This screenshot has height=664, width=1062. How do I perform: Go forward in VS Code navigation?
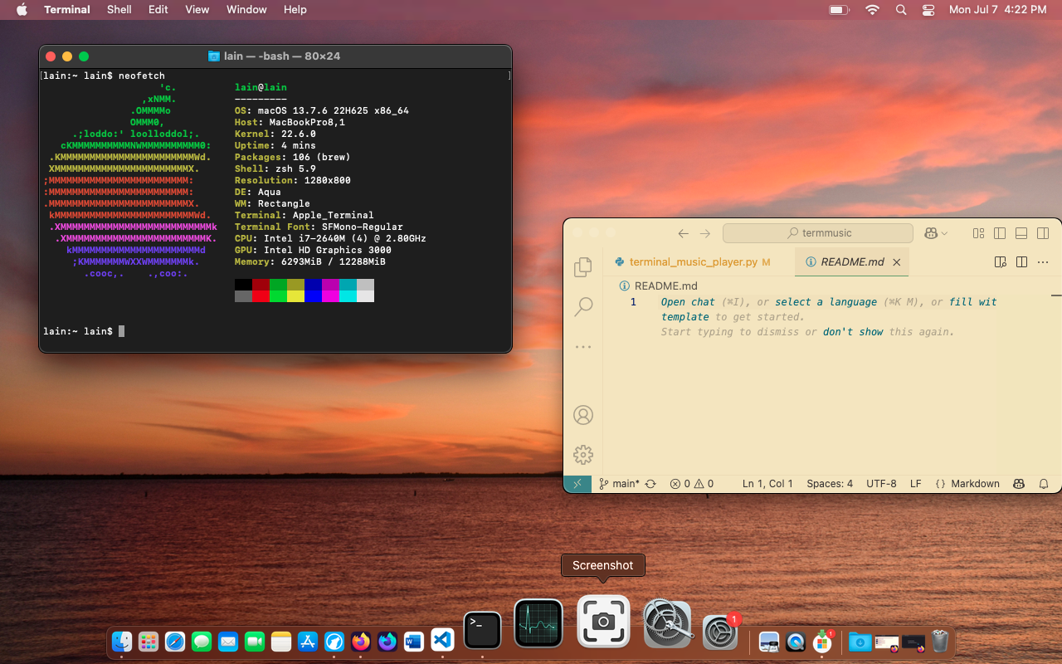pos(705,233)
